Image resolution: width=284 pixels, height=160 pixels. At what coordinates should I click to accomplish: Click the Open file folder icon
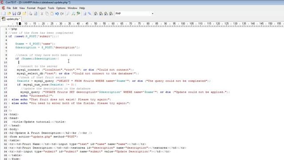(x=9, y=14)
